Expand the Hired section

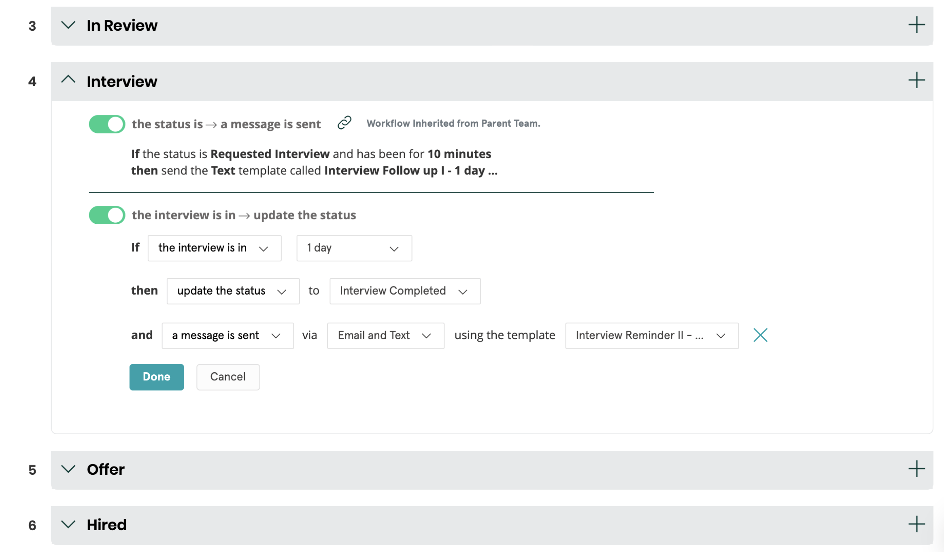point(68,524)
